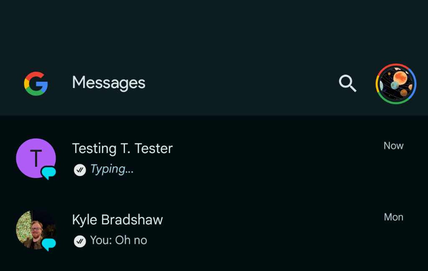Click the delivered checkmarks beside You: Oh no
The width and height of the screenshot is (428, 271).
click(80, 241)
